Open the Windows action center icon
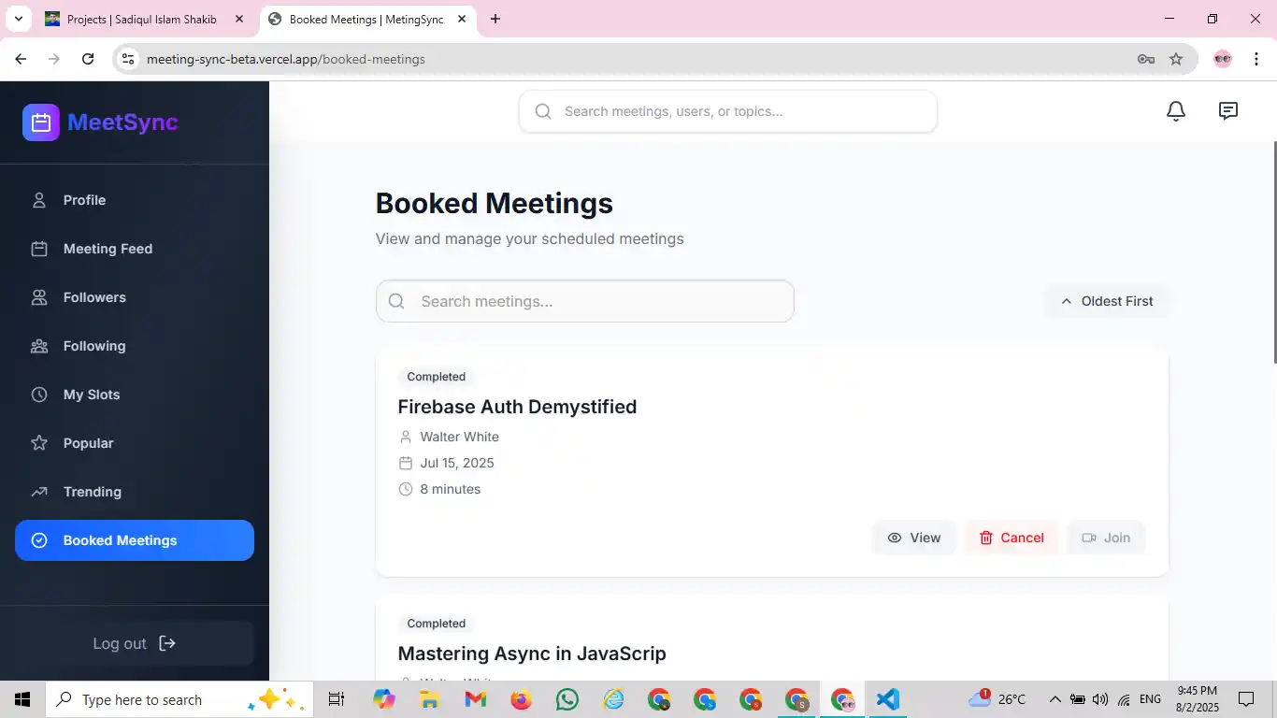The image size is (1277, 718). [1246, 699]
